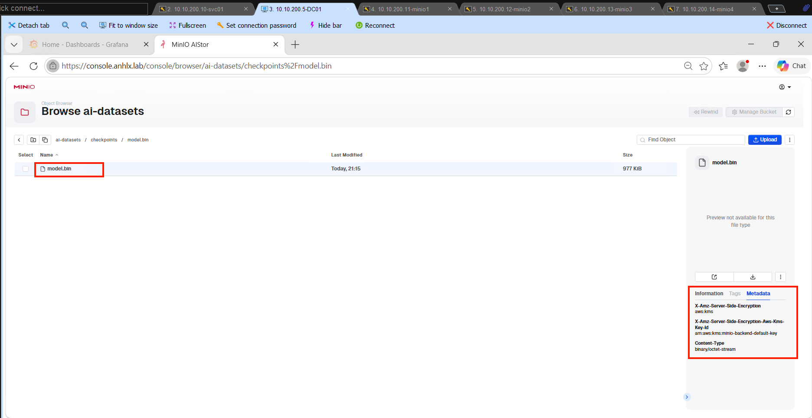
Task: Close the Grafana browser tab
Action: pyautogui.click(x=146, y=45)
